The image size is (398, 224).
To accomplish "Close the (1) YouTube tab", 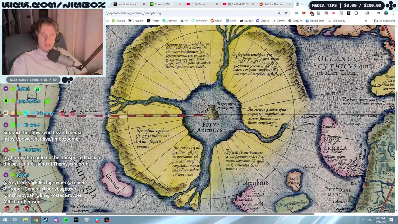I will (217, 4).
